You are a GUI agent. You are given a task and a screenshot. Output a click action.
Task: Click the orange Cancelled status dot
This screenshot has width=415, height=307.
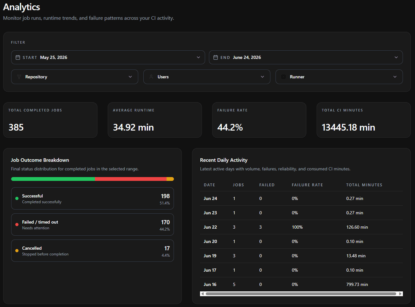pos(17,251)
